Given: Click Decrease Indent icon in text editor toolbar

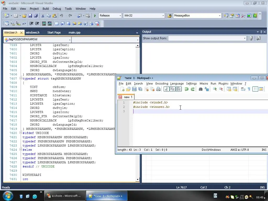Looking at the screenshot, I should click(x=31, y=24).
